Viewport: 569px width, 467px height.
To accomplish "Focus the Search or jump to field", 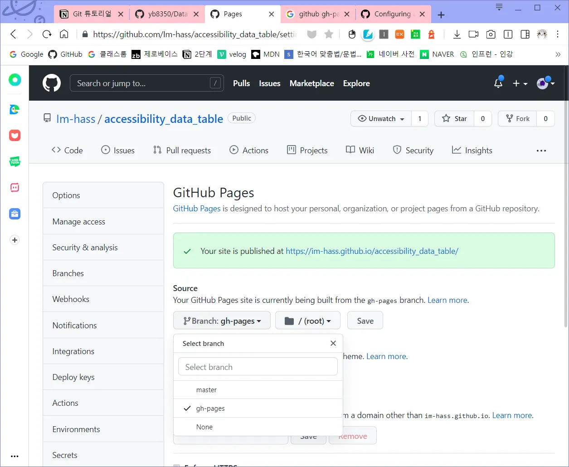I will (147, 83).
